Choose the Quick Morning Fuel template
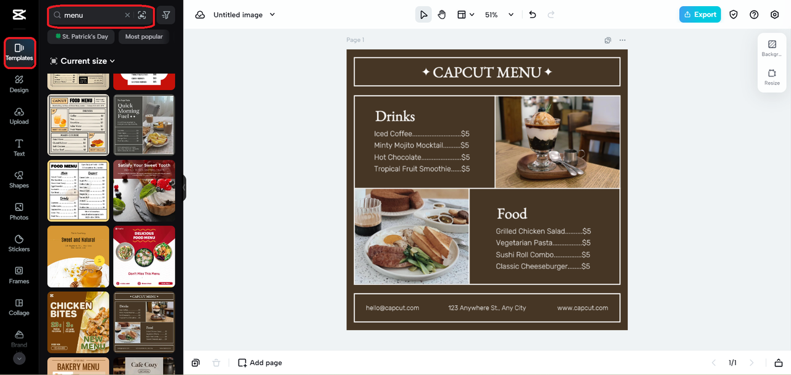 point(144,125)
